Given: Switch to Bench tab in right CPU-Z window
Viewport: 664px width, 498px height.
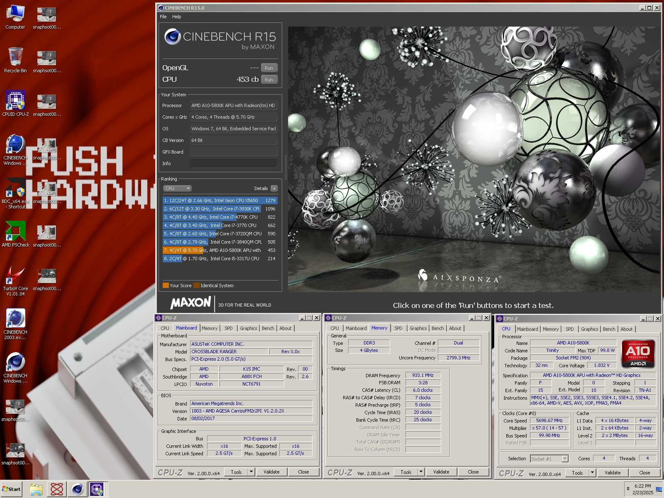Looking at the screenshot, I should coord(609,329).
